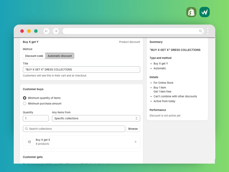
Task: Click the green W app icon
Action: coord(205,12)
